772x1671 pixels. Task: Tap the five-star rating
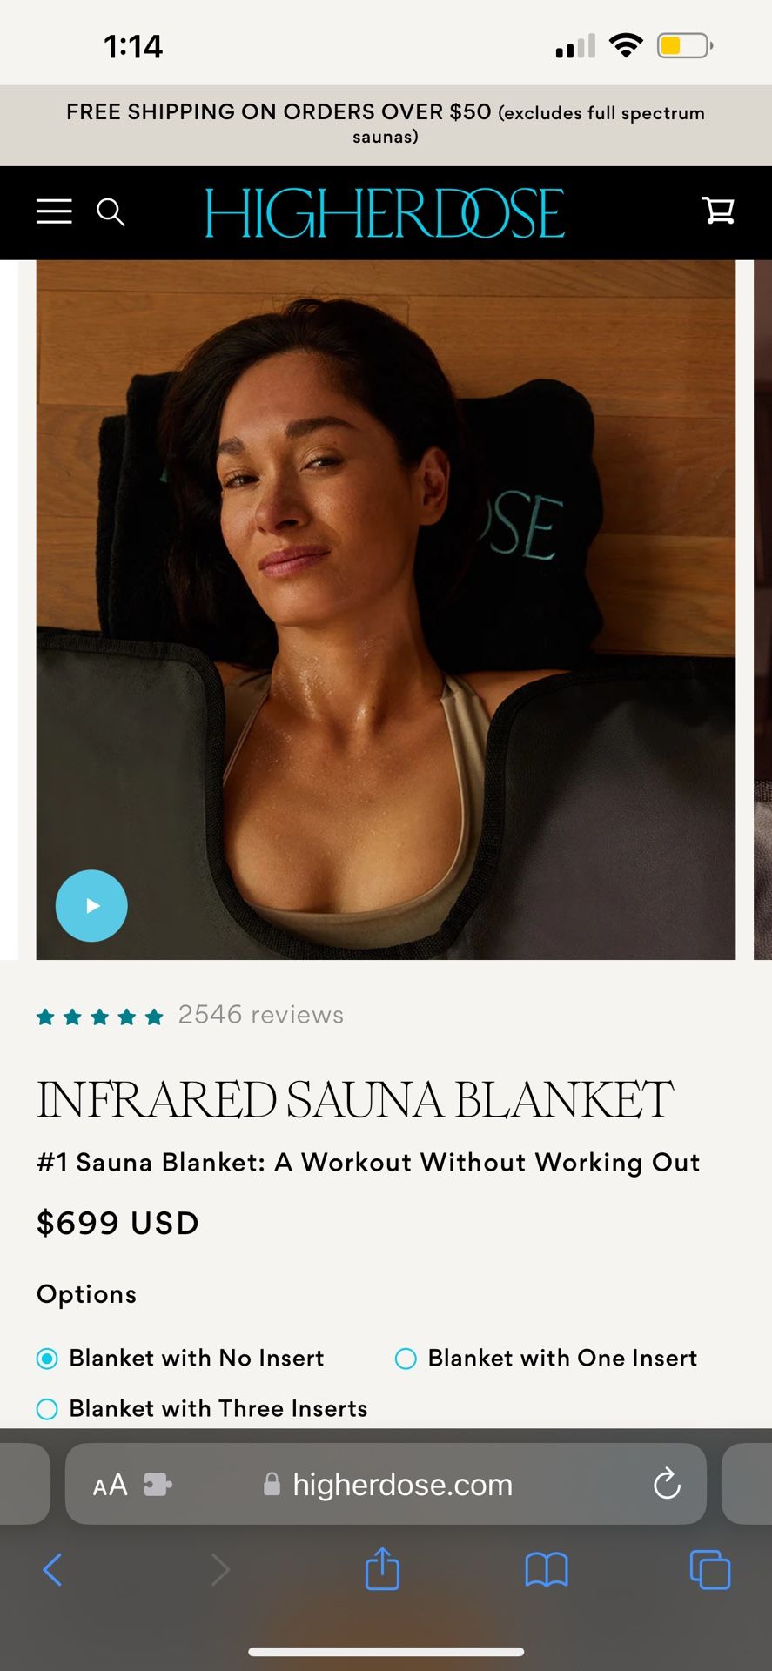[100, 1017]
